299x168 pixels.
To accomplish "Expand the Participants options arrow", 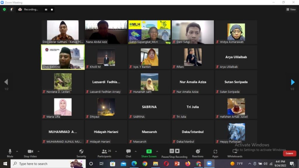I will coord(116,151).
